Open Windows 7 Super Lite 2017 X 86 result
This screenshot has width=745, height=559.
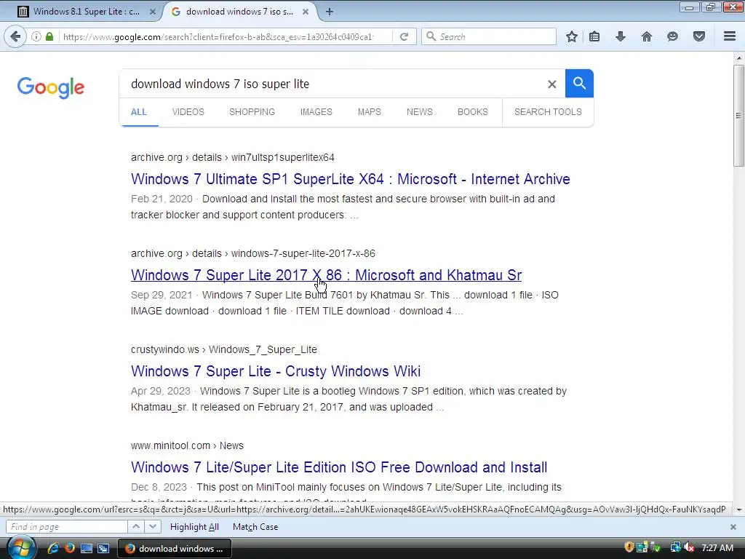326,275
